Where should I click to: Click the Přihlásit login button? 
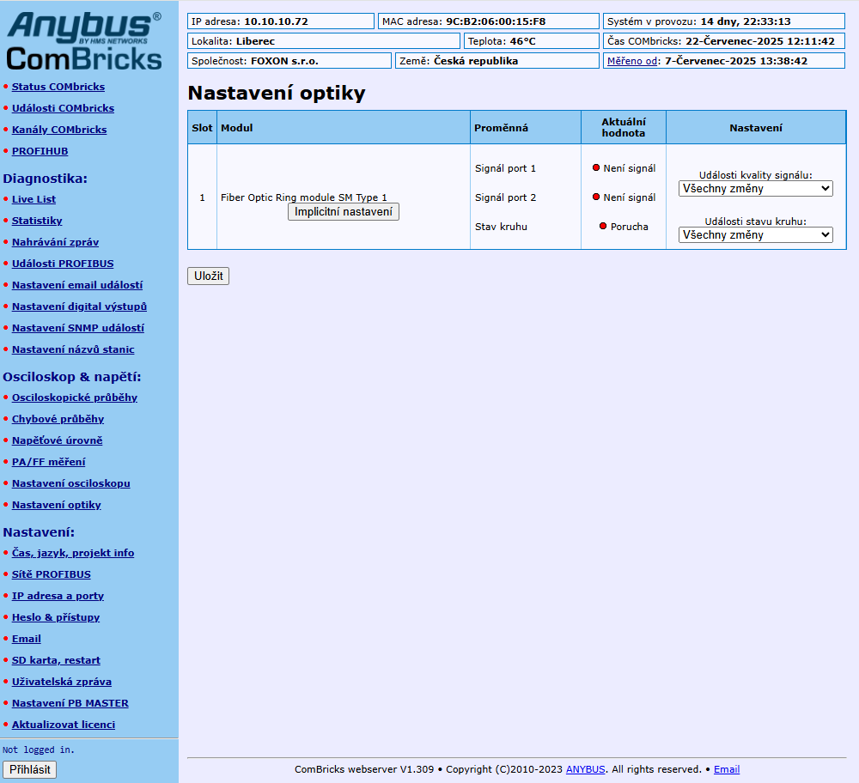[29, 769]
